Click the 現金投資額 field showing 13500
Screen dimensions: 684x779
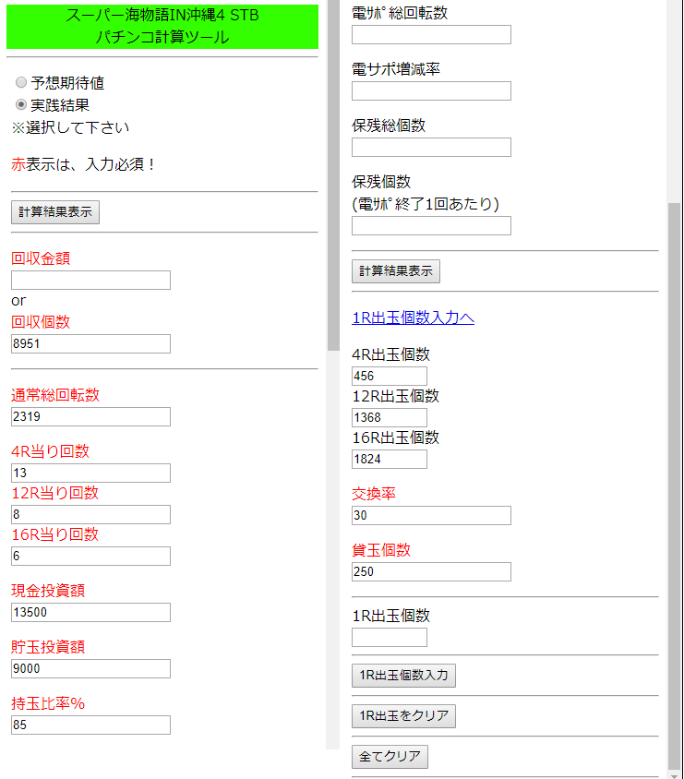[90, 613]
